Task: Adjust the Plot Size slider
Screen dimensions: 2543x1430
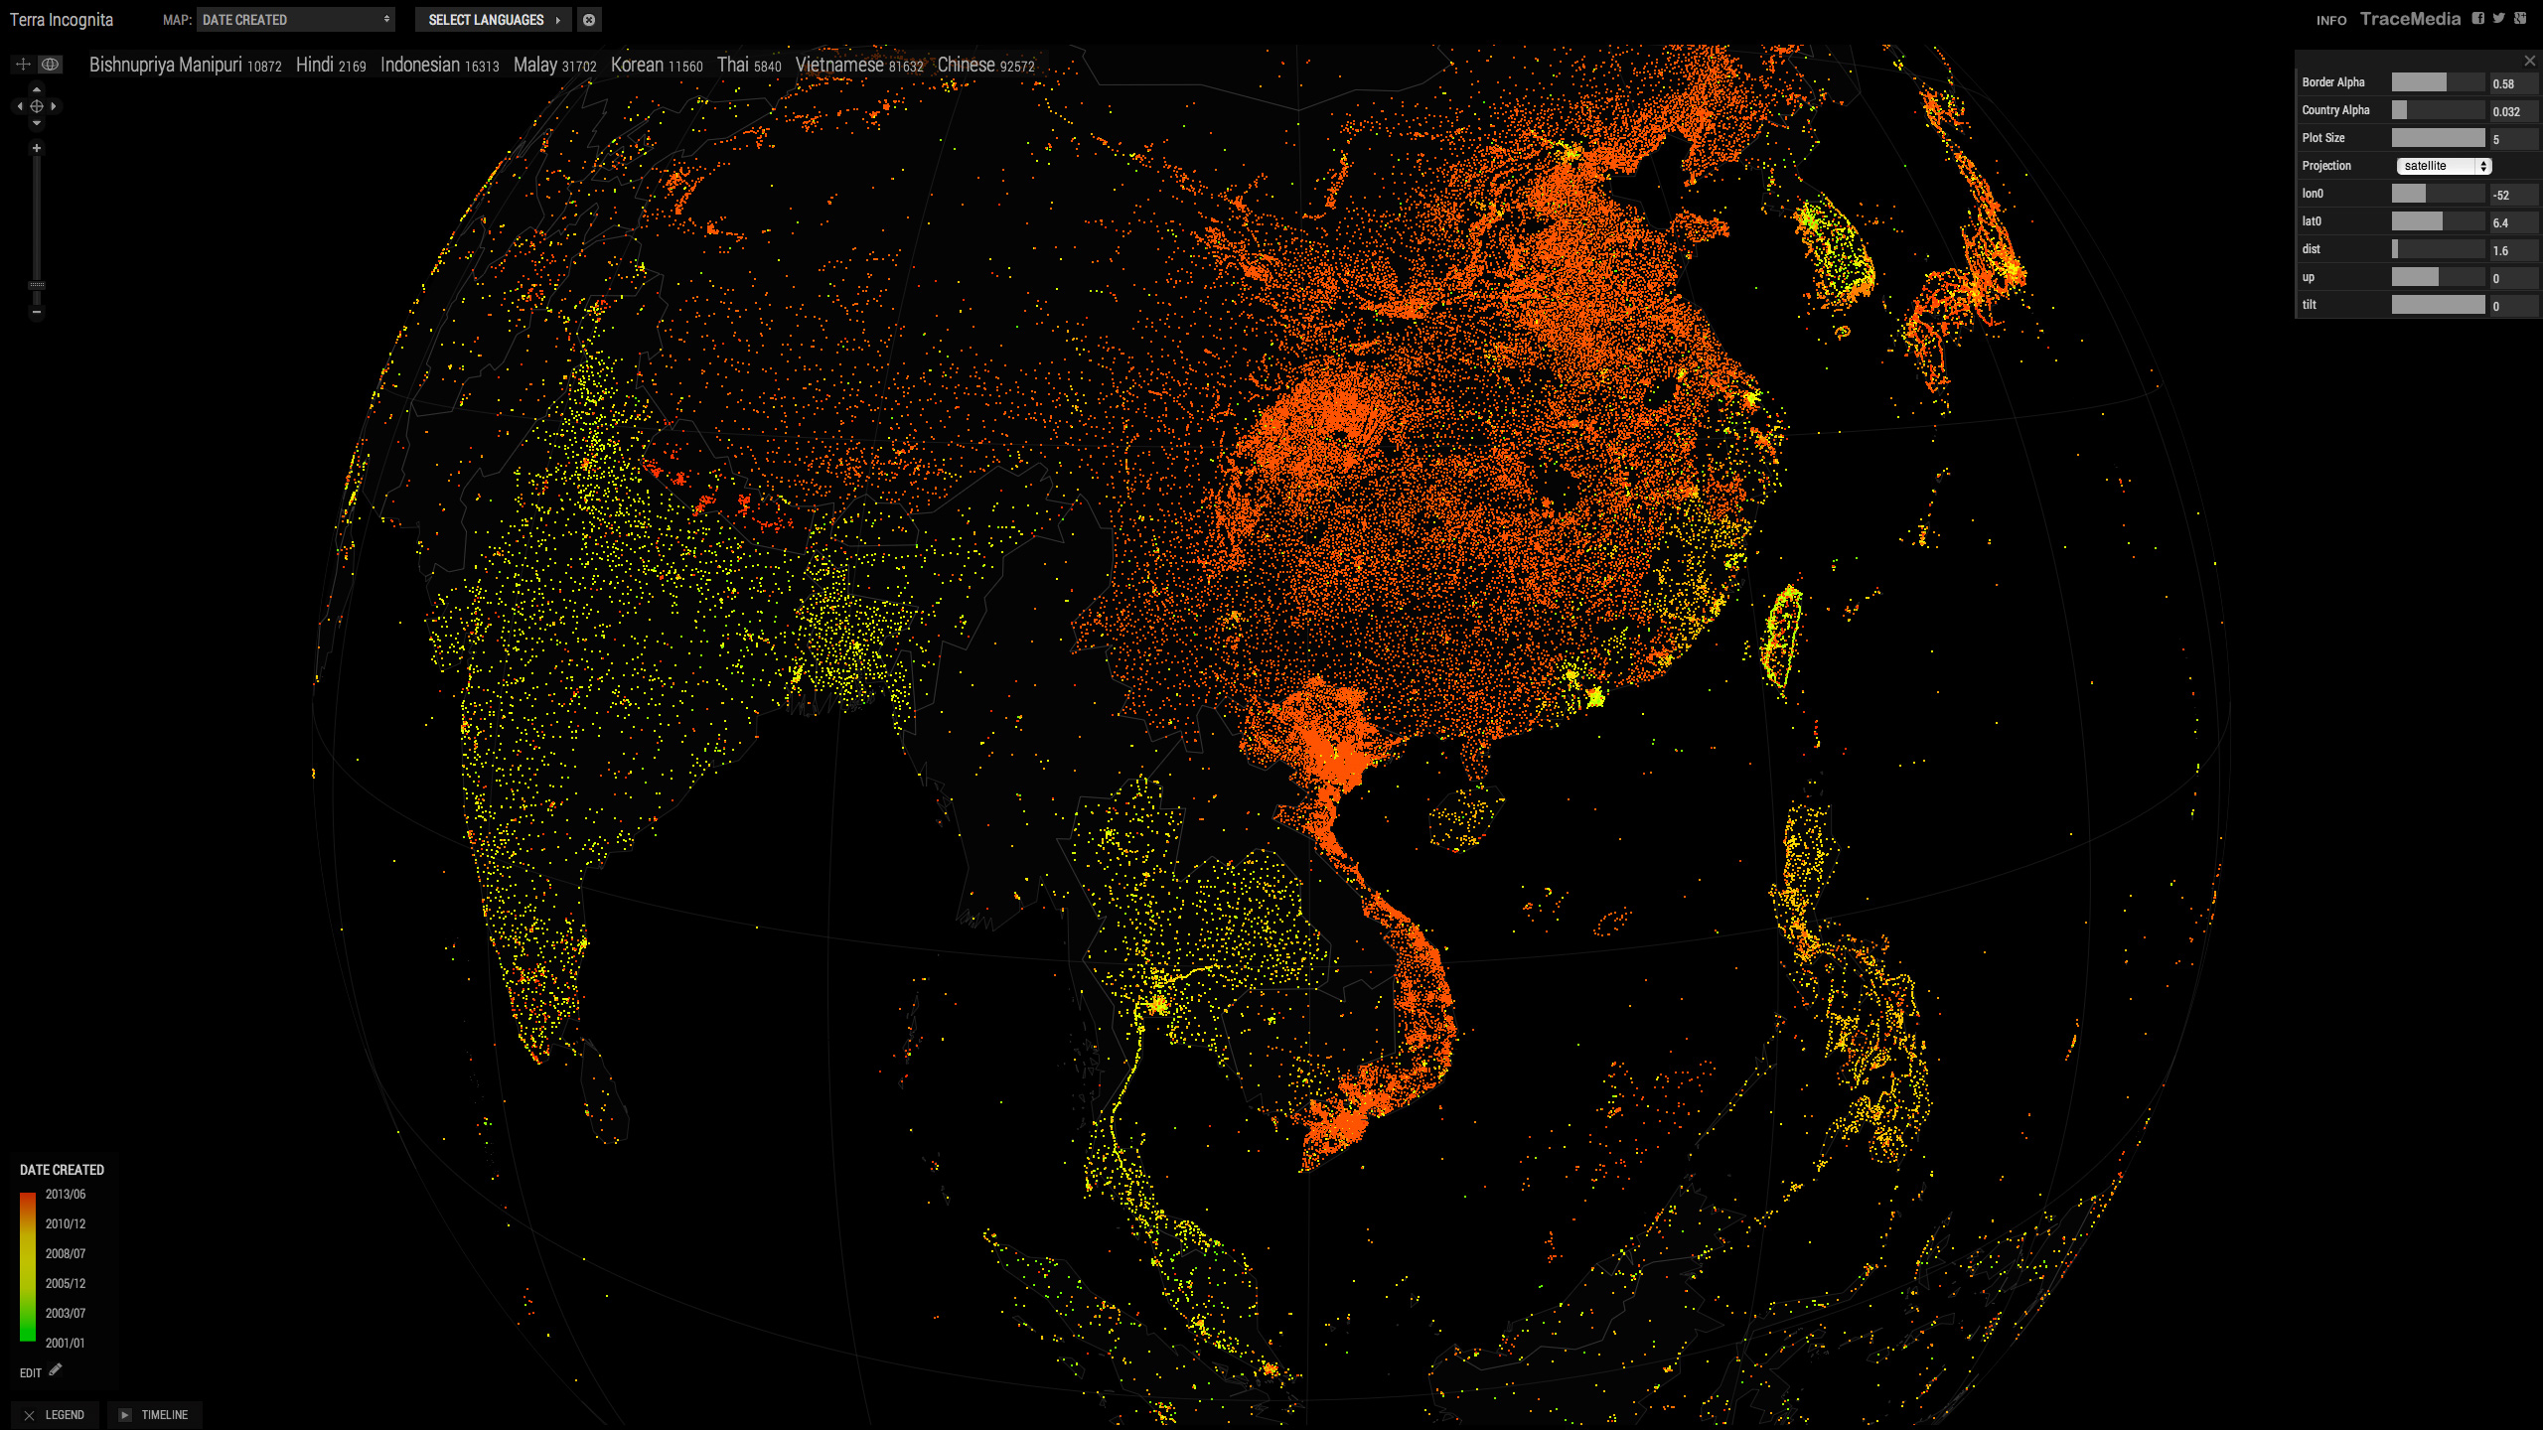Action: (2438, 138)
